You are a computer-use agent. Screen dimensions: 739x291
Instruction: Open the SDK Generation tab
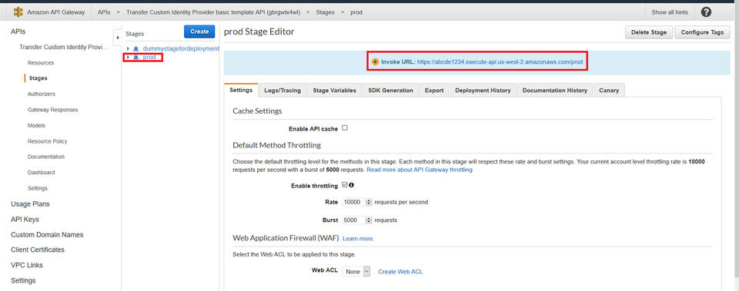click(391, 91)
